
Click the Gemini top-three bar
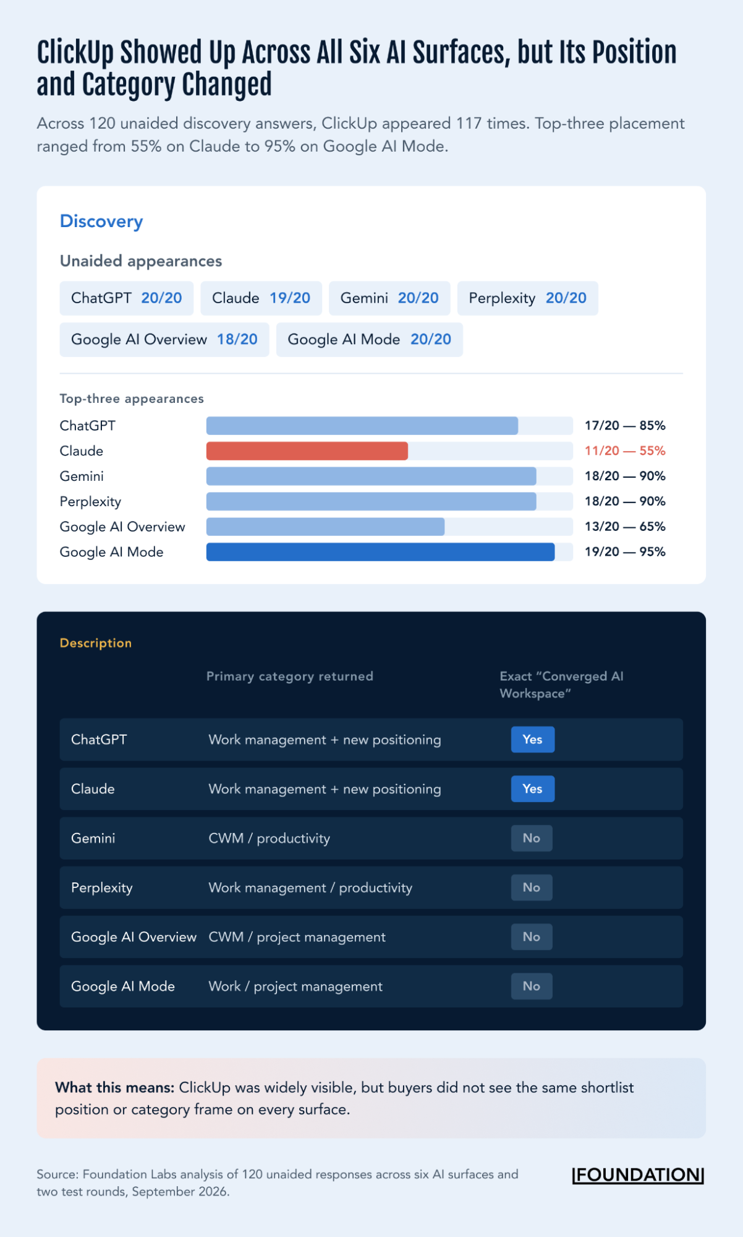pyautogui.click(x=371, y=476)
